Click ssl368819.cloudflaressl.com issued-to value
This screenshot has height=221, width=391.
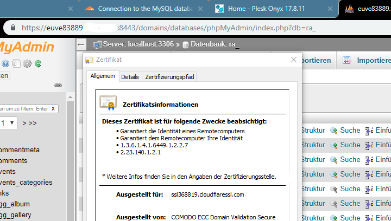pyautogui.click(x=207, y=194)
